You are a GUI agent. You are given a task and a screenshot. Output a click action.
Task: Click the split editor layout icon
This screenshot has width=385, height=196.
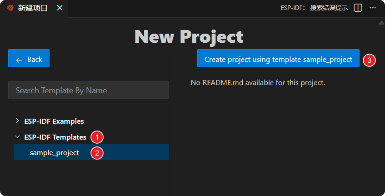click(358, 8)
